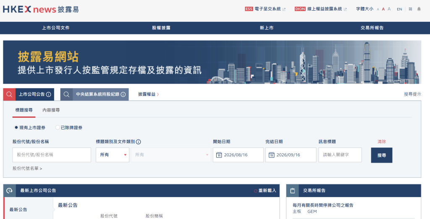Click the notification bell icon
This screenshot has width=430, height=219.
click(419, 9)
